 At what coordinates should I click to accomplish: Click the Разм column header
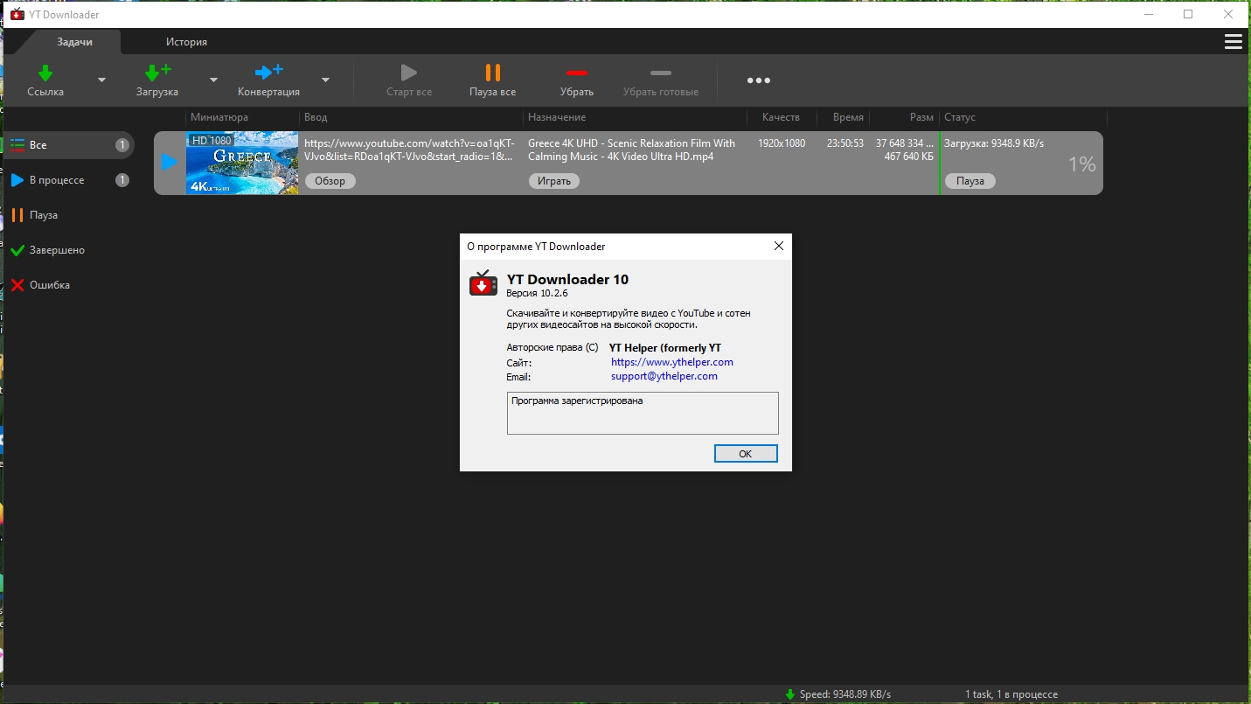921,117
